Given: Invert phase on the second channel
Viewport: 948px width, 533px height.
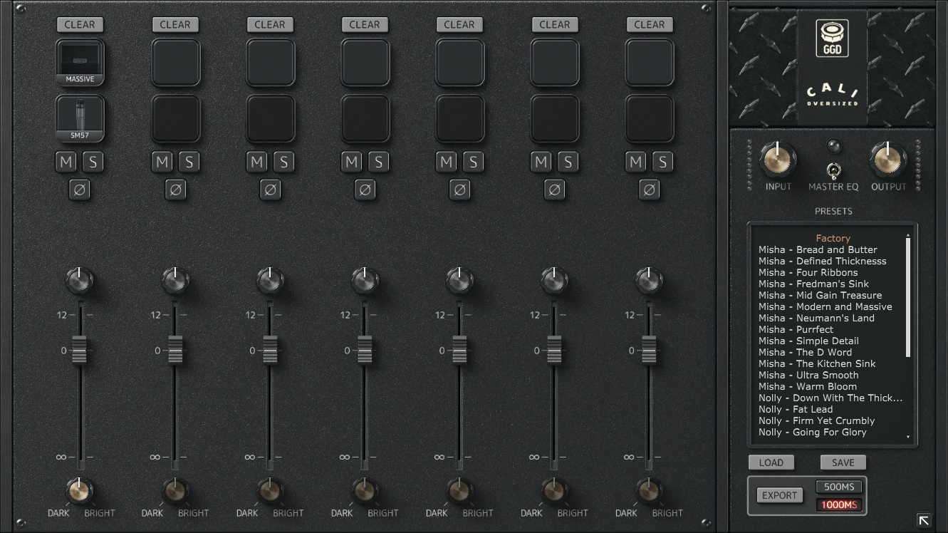Looking at the screenshot, I should [175, 190].
